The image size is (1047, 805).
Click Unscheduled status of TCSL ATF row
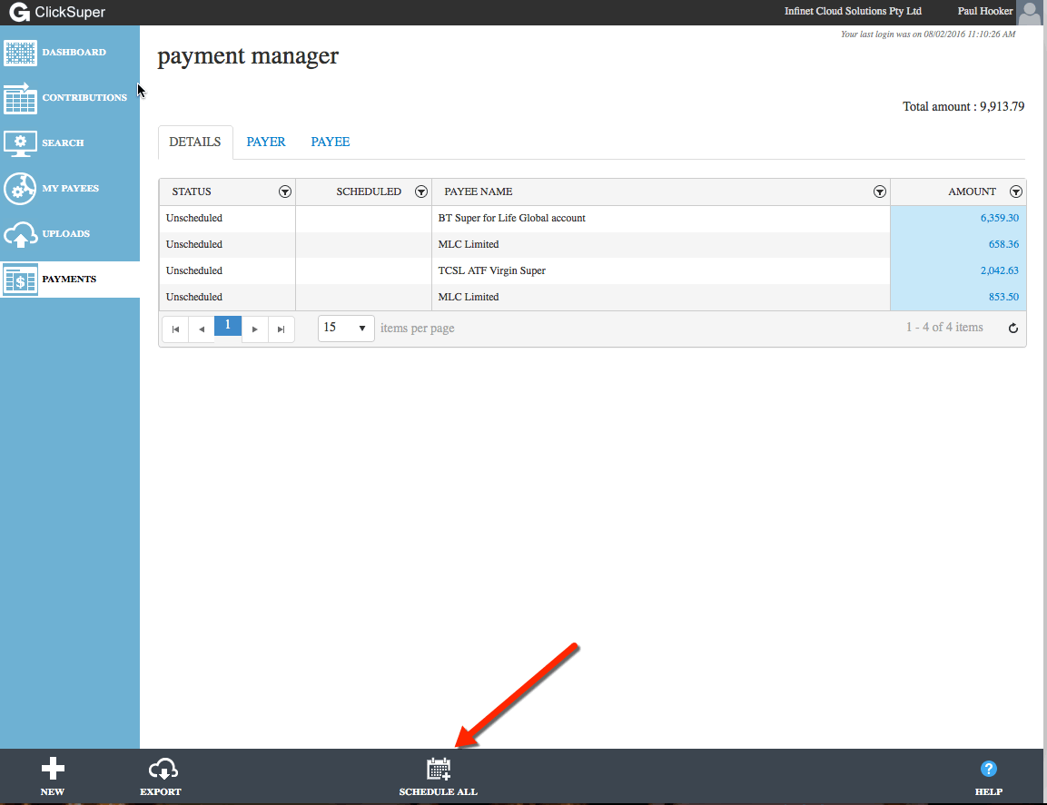point(194,271)
